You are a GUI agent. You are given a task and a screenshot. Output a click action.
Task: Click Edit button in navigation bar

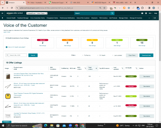(x=155, y=18)
